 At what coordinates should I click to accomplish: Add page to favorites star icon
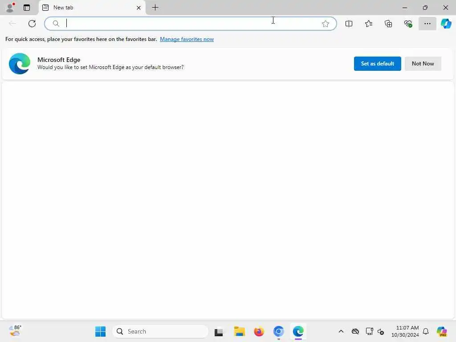click(326, 24)
